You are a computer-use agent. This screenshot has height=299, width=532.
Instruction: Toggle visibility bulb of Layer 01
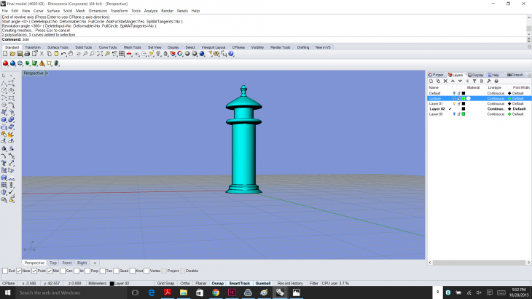coord(454,104)
